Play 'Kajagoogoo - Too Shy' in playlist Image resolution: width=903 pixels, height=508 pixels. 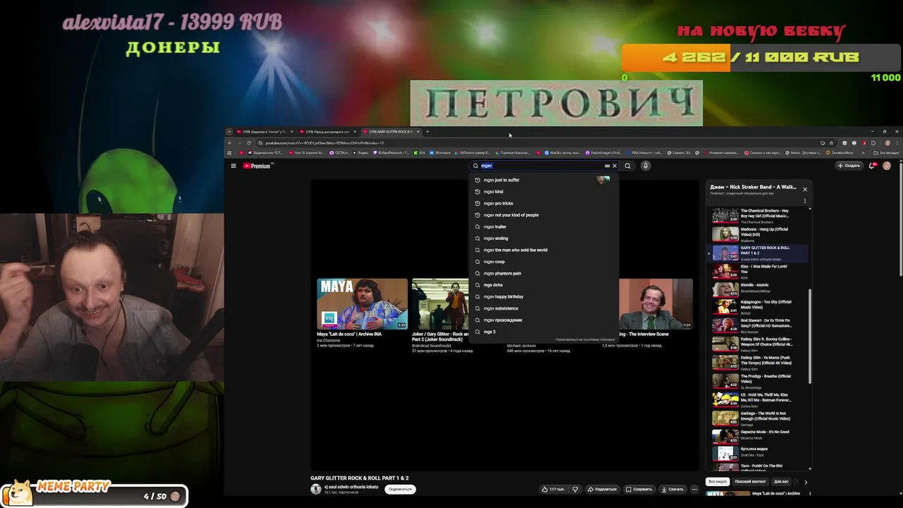758,307
